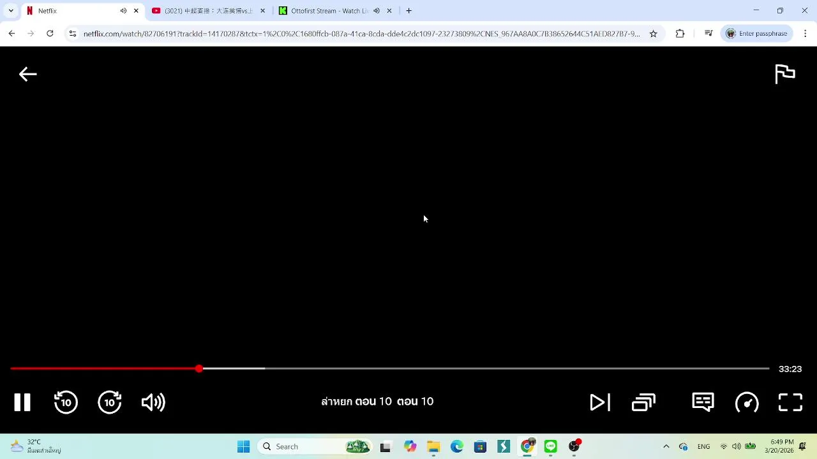817x459 pixels.
Task: Reload the current page
Action: tap(50, 34)
